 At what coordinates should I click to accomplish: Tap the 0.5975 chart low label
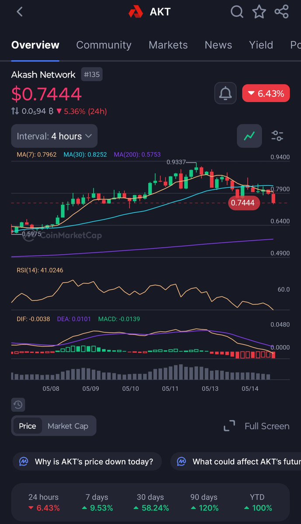click(x=31, y=234)
